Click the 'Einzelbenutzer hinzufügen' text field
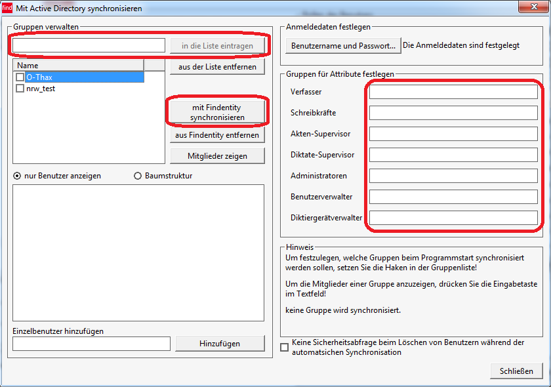Image resolution: width=551 pixels, height=387 pixels. click(91, 344)
